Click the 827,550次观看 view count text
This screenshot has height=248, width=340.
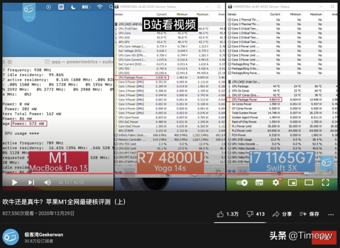tap(18, 214)
